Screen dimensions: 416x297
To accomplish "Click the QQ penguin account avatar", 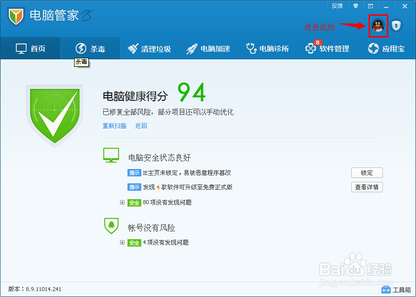I will pos(378,26).
